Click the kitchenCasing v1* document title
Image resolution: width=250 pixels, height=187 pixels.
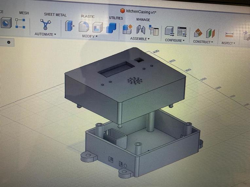(x=141, y=12)
